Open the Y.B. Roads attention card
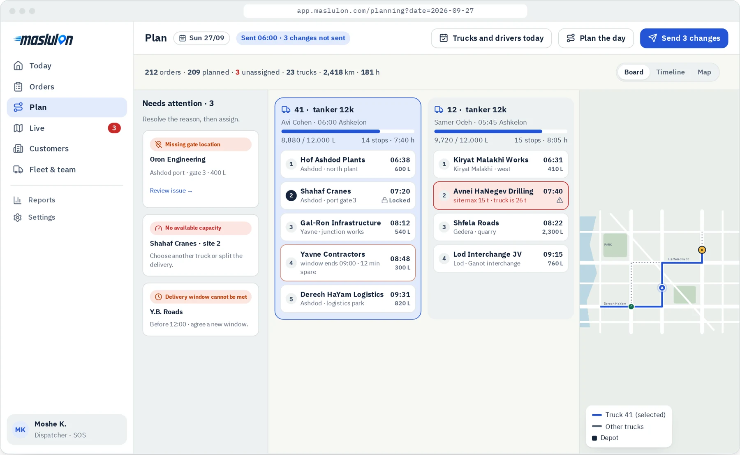The image size is (740, 455). click(201, 310)
